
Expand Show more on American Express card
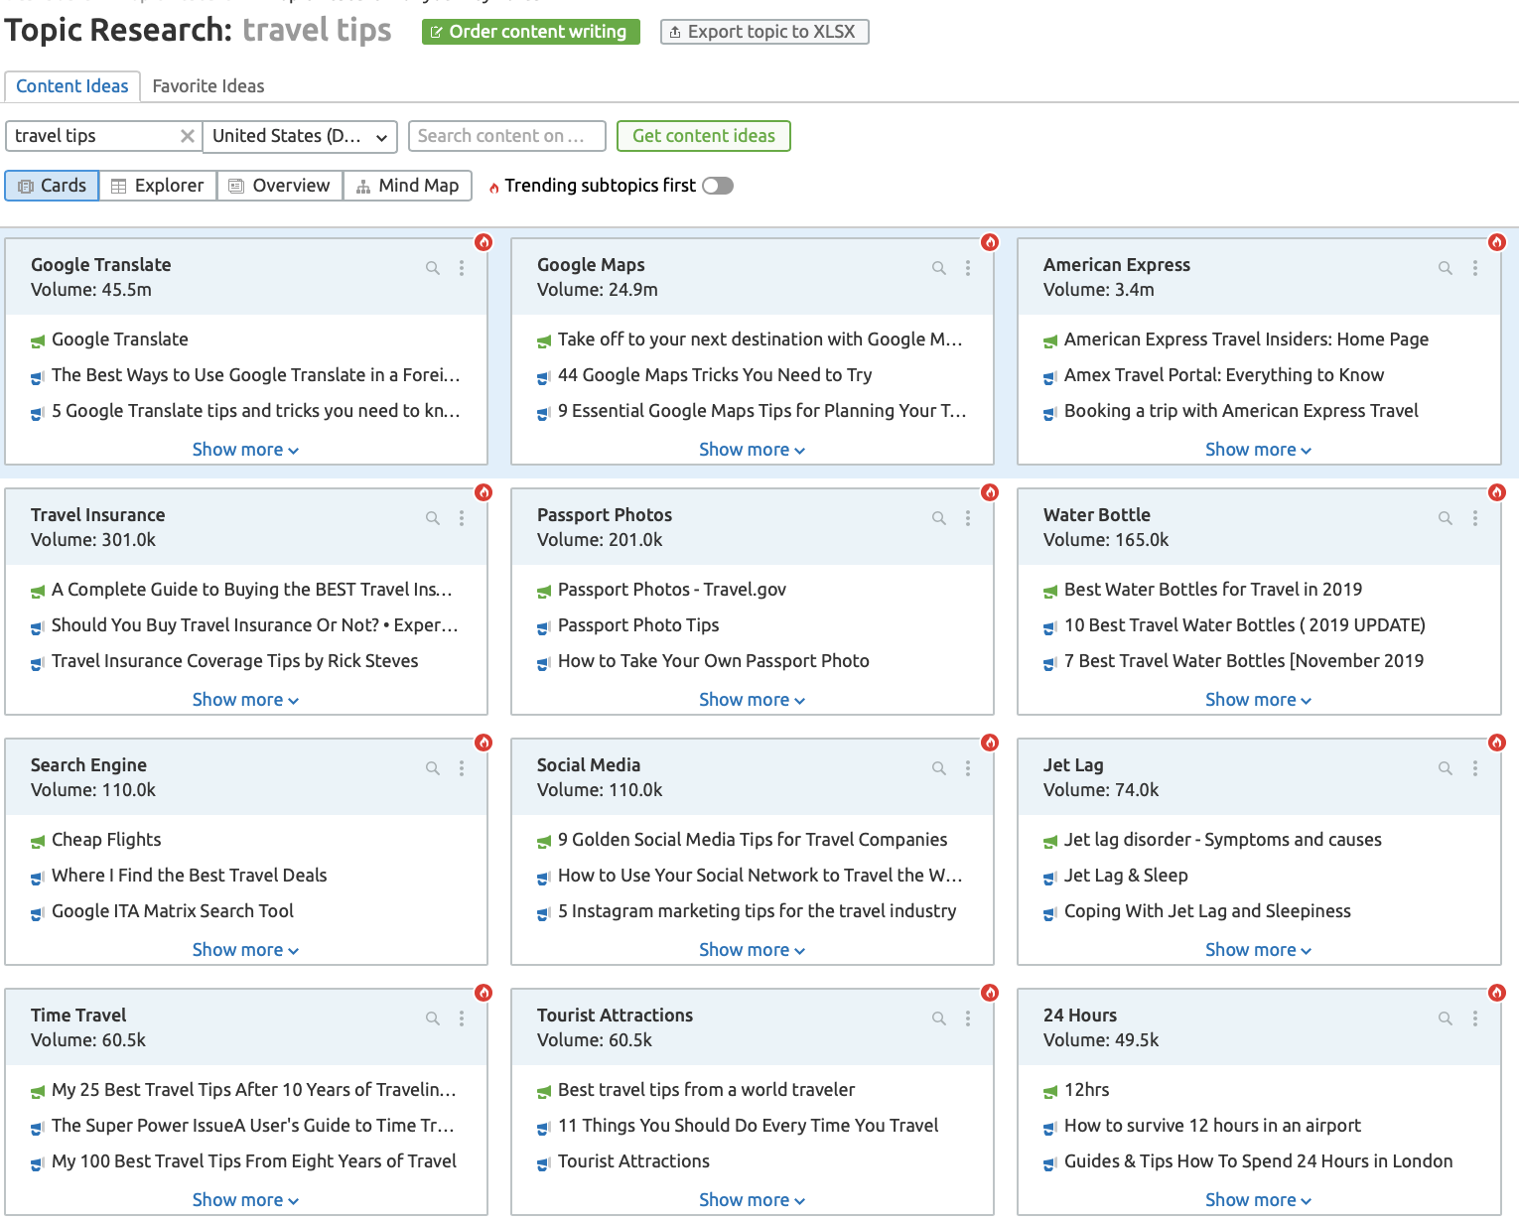point(1258,450)
